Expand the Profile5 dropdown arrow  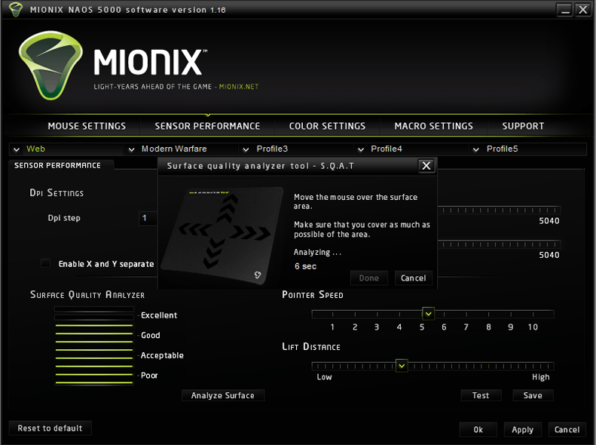point(476,149)
